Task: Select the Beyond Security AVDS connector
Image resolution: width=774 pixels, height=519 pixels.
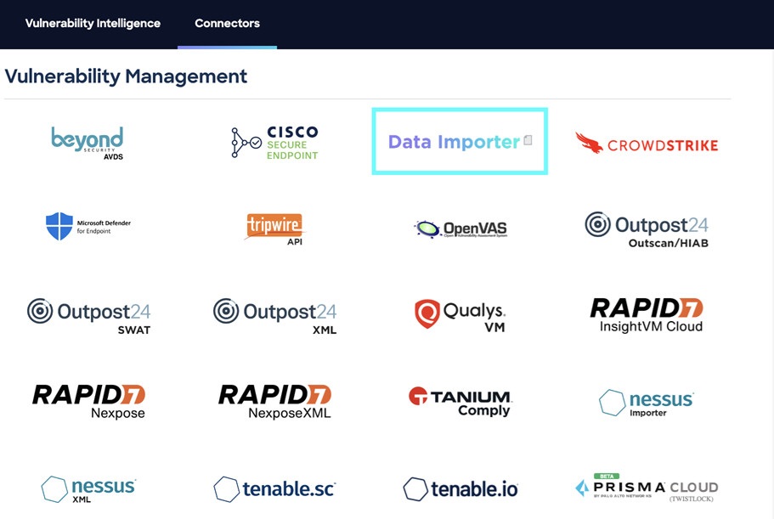Action: point(88,143)
